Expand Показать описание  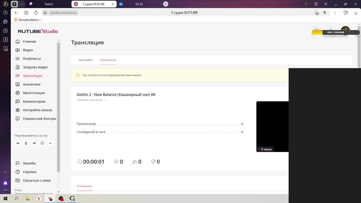91,100
